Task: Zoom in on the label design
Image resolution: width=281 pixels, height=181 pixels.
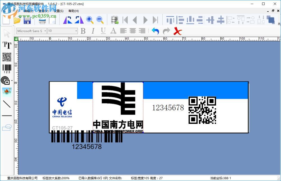Action: click(x=90, y=20)
